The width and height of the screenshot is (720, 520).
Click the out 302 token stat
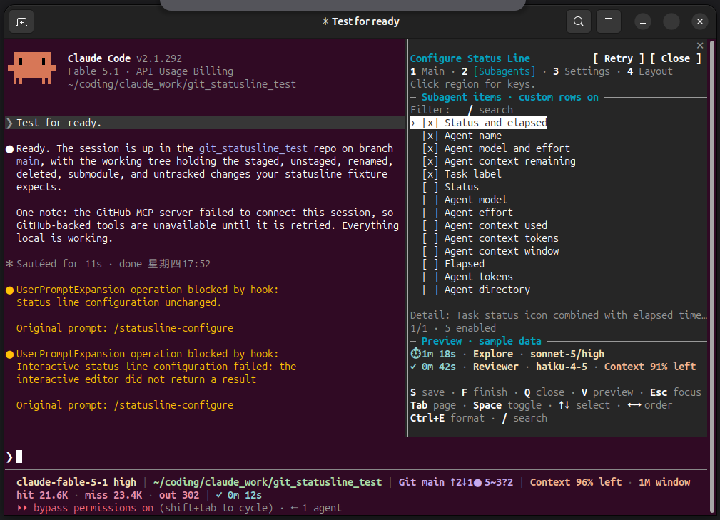tap(179, 495)
